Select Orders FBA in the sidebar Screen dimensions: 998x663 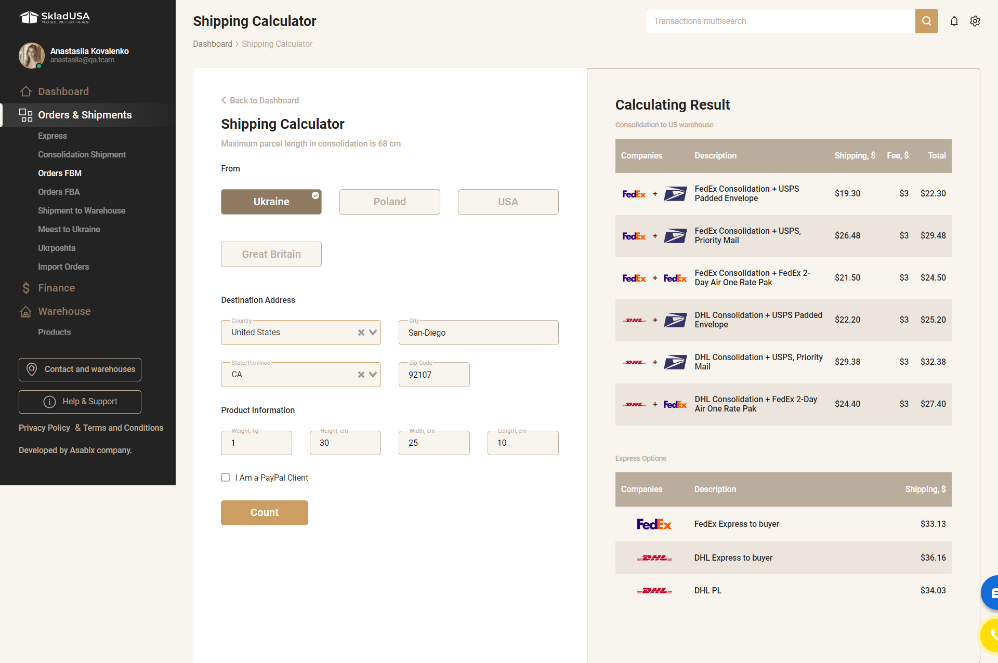(59, 192)
